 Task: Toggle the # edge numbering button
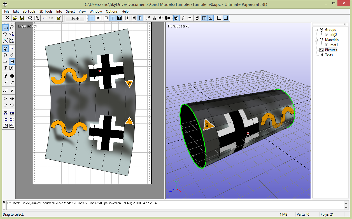point(134,18)
